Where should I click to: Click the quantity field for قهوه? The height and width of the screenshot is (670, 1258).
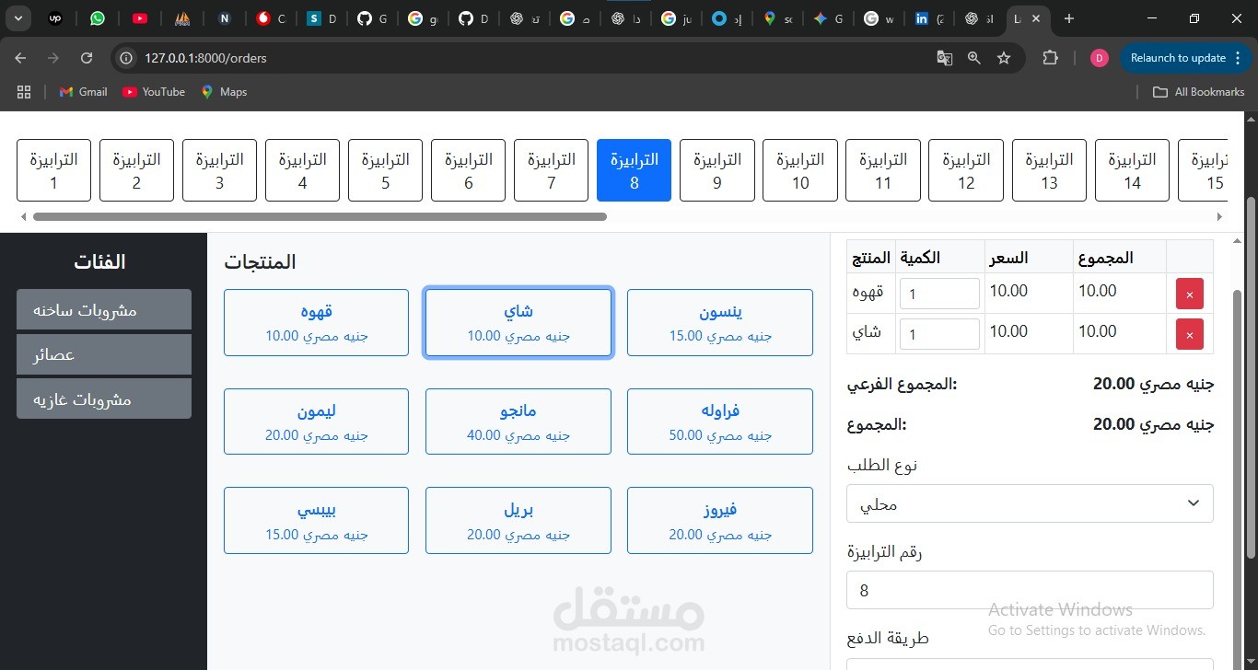(x=939, y=294)
